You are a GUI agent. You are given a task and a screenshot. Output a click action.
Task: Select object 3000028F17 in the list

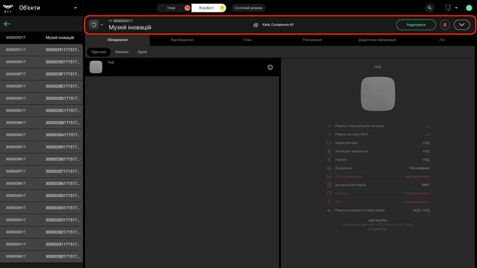tap(41, 74)
